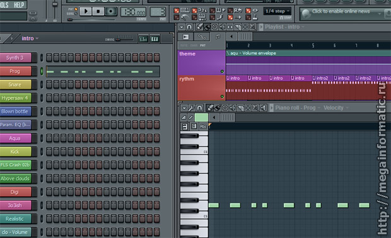Toggle the Abc note labels icon
The image size is (391, 238).
[203, 127]
